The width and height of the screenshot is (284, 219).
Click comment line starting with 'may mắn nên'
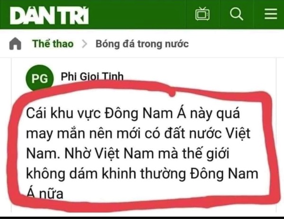point(138,134)
